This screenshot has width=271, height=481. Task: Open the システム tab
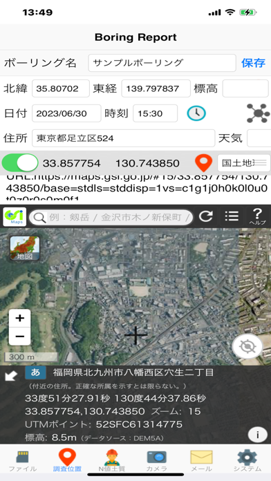(x=247, y=461)
